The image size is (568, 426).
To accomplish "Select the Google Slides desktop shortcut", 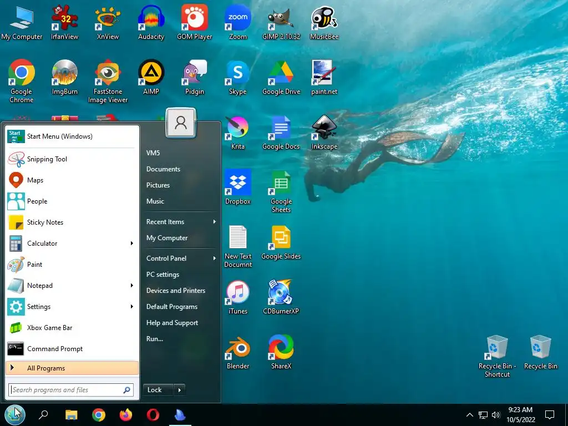I will [x=281, y=243].
